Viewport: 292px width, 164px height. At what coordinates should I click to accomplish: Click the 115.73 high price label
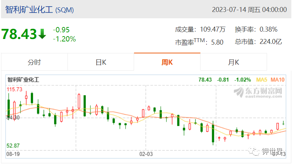pyautogui.click(x=14, y=90)
